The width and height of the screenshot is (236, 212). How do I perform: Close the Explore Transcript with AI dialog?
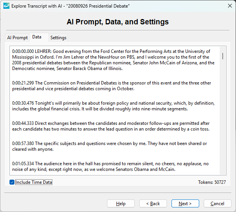click(230, 6)
